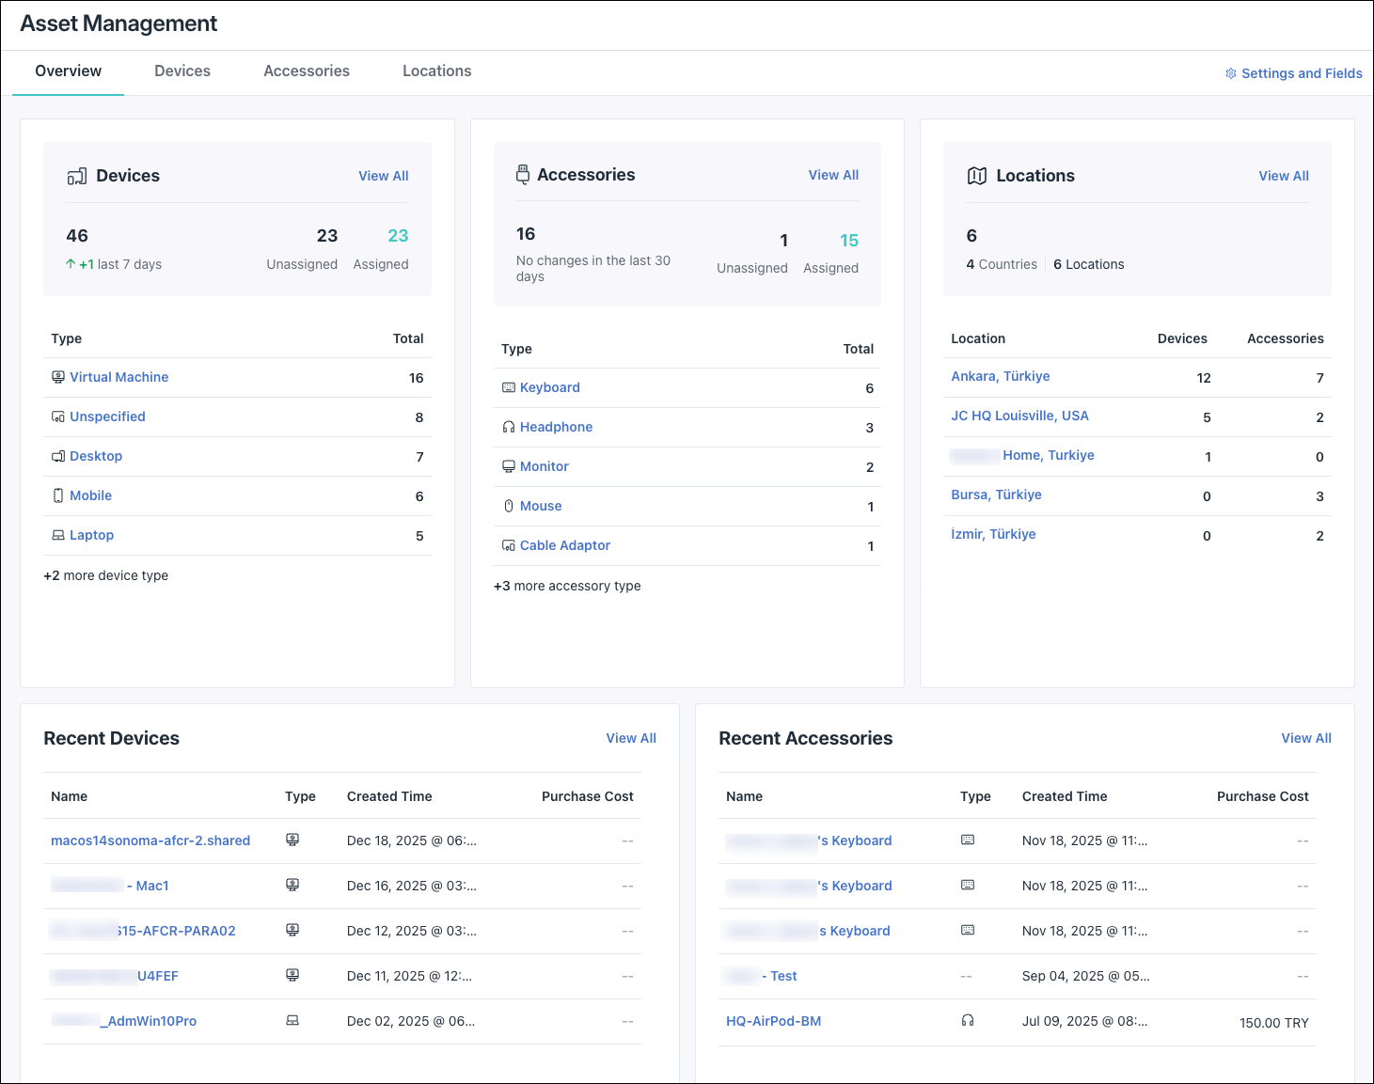
Task: Open the Locations tab
Action: click(436, 71)
